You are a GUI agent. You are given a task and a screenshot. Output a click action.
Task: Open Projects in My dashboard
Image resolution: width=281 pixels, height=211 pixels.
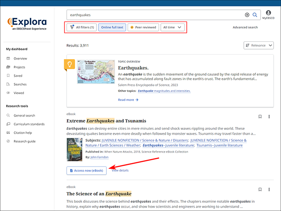[19, 67]
